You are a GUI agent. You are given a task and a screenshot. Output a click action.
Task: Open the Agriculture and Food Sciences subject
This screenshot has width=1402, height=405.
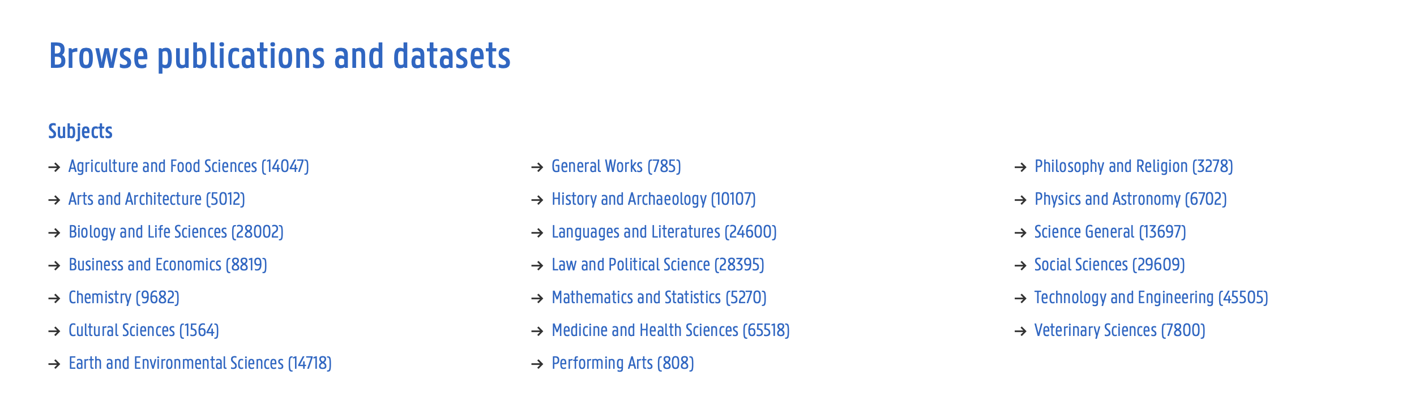tap(189, 167)
